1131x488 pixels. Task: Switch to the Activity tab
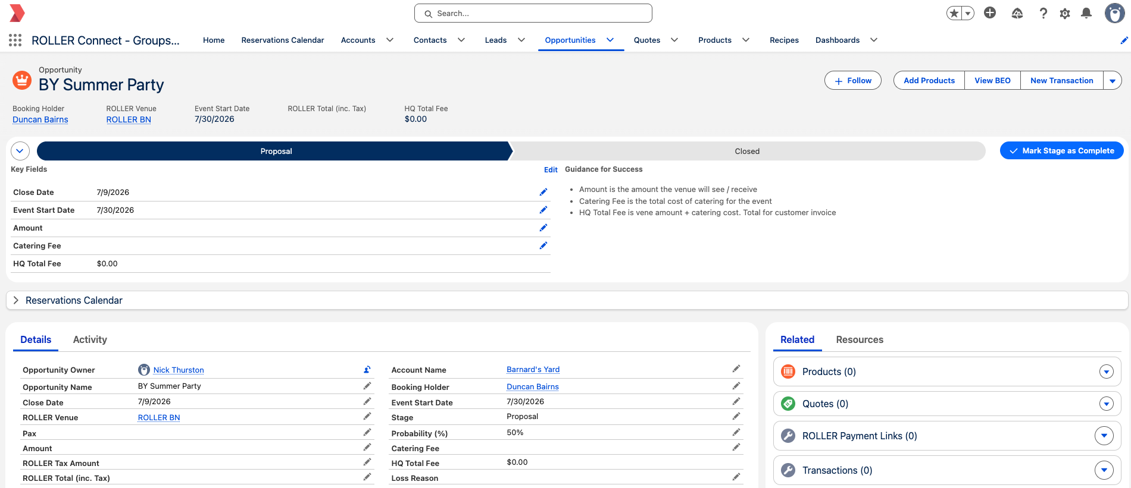(90, 339)
